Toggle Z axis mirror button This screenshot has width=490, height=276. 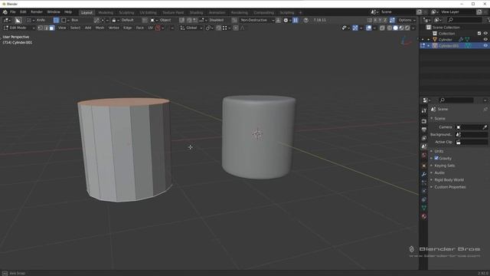pos(384,20)
